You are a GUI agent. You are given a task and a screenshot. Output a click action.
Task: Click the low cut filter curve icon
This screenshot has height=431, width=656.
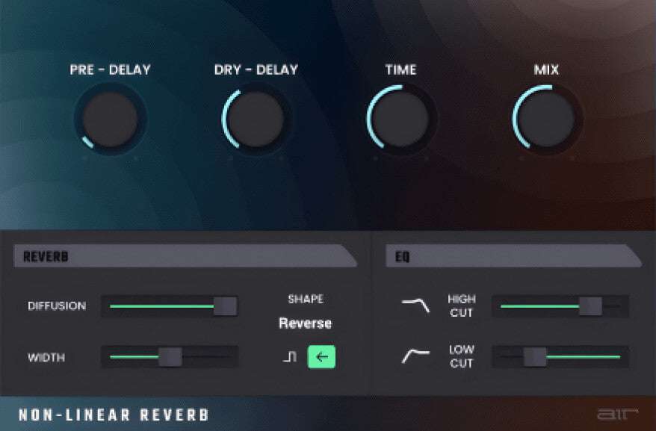(x=415, y=356)
